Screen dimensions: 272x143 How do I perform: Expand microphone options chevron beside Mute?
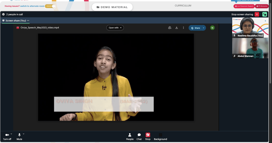tap(24, 134)
